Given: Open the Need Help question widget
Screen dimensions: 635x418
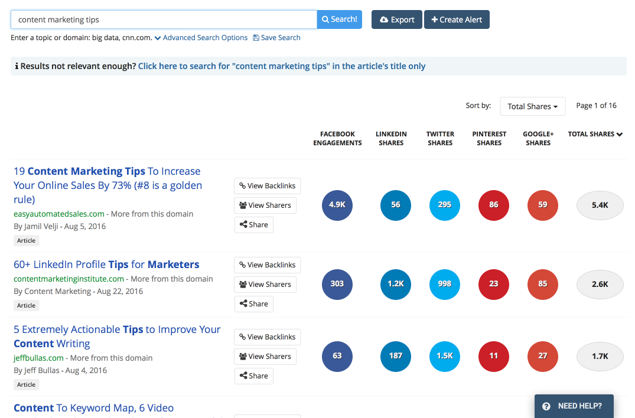Looking at the screenshot, I should 574,406.
